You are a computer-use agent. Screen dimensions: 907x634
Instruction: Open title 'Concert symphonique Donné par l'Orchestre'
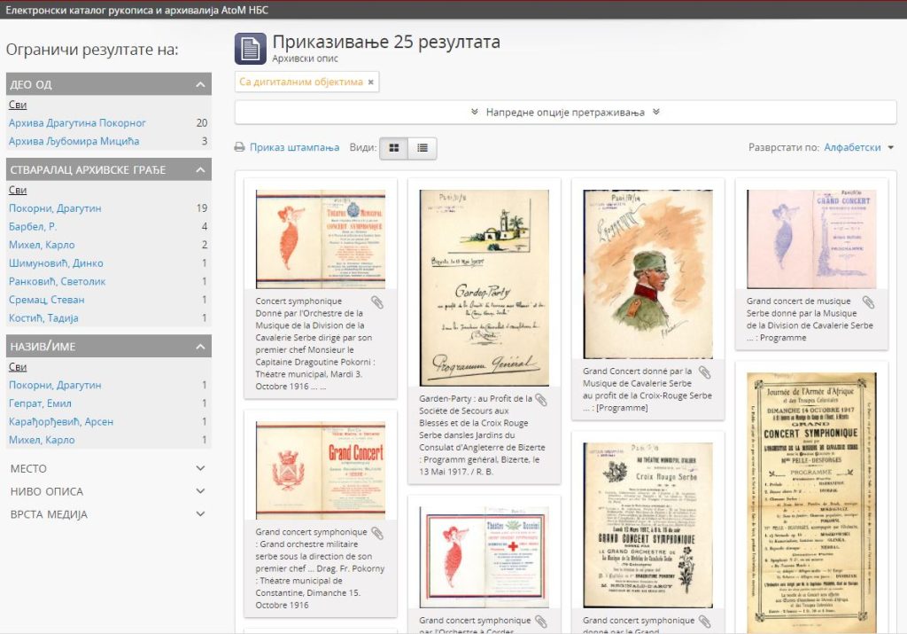click(x=314, y=344)
